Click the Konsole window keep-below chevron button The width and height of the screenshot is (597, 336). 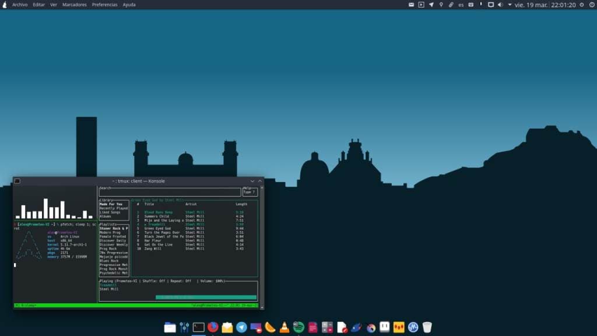point(252,181)
